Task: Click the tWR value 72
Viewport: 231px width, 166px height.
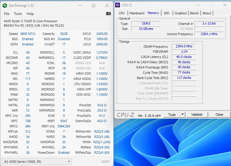Action: [28, 110]
